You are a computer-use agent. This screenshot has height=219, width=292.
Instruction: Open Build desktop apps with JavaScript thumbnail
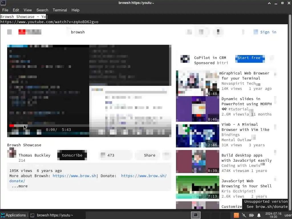[197, 161]
